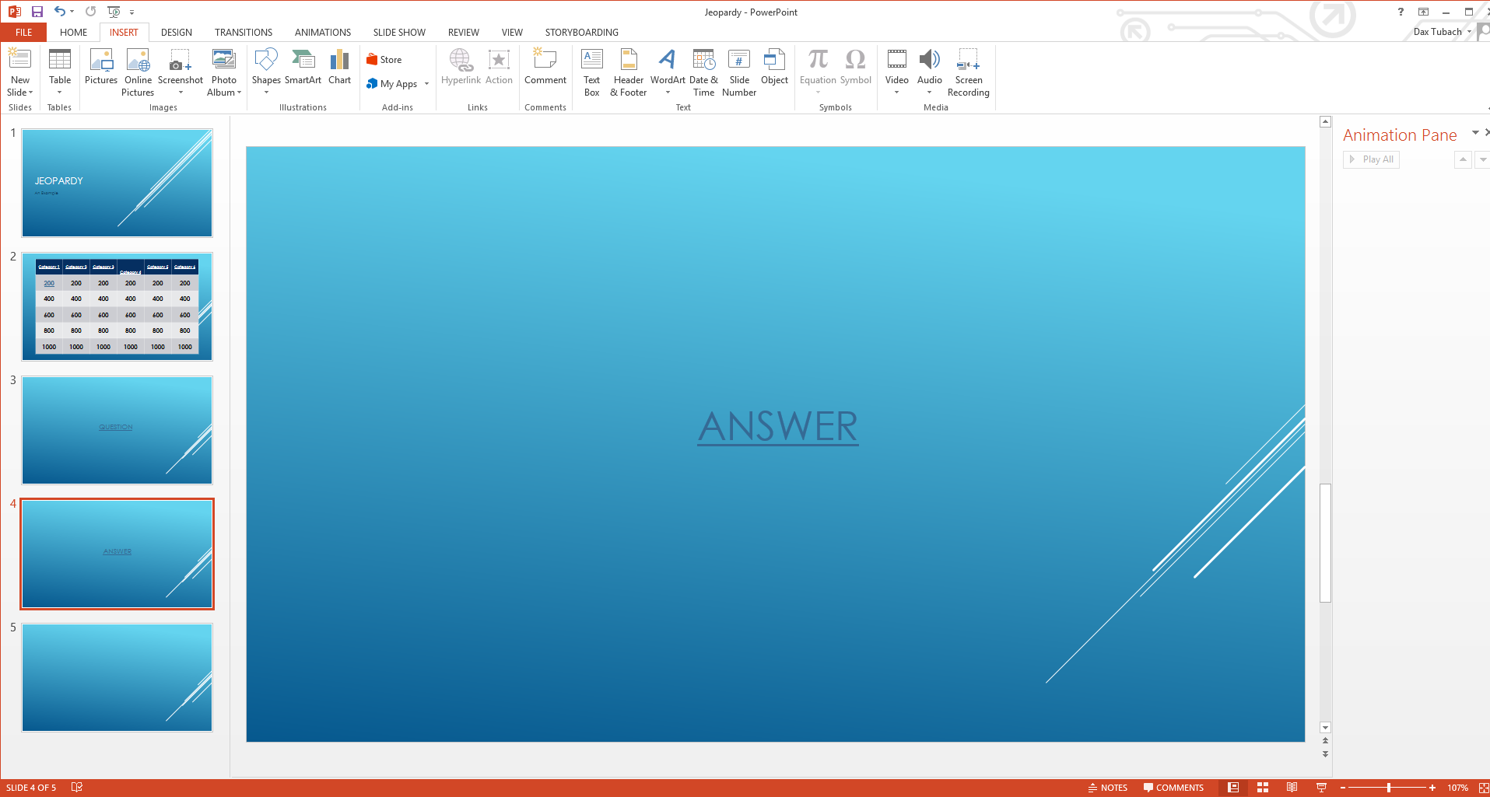Zoom in with plus button

pyautogui.click(x=1432, y=788)
